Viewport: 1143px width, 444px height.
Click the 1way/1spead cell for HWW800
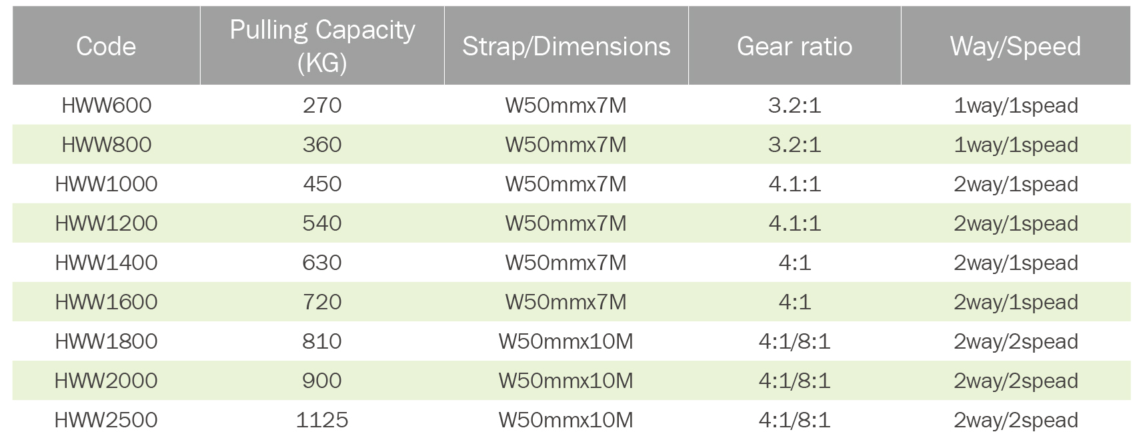[x=1015, y=145]
